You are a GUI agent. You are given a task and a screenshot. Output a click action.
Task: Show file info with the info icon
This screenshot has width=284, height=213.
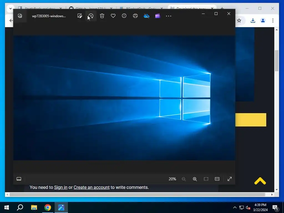click(x=124, y=16)
